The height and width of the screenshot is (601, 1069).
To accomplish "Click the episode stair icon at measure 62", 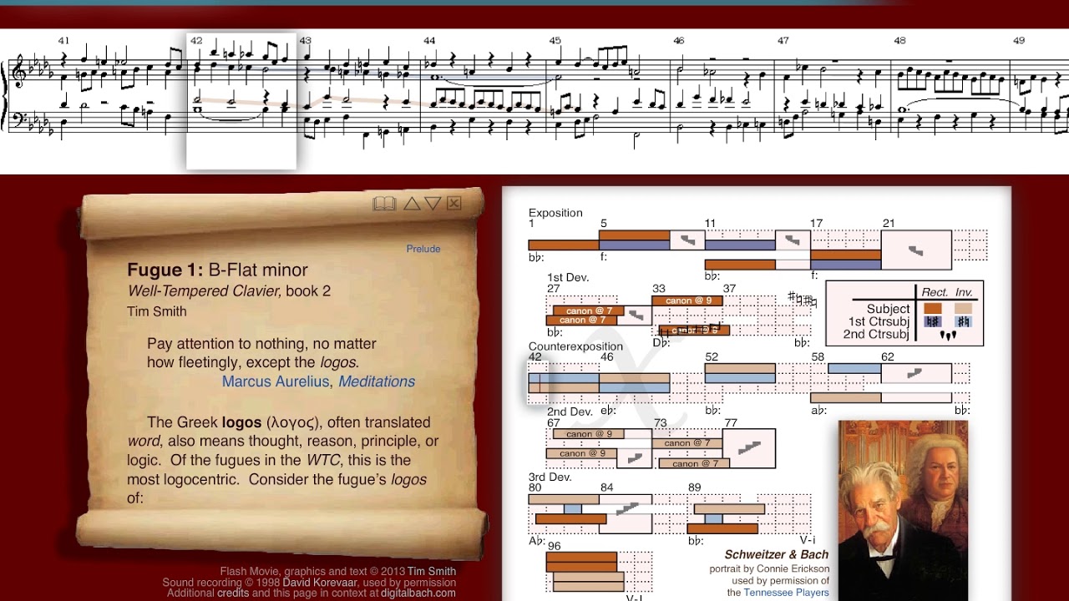I will (916, 373).
